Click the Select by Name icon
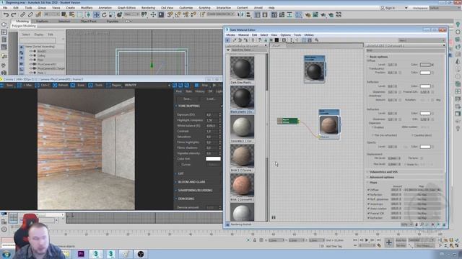The height and width of the screenshot is (259, 462). [x=71, y=14]
